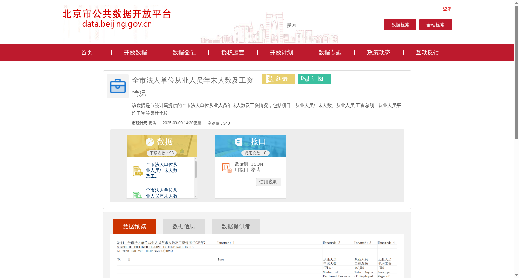The width and height of the screenshot is (519, 278).
Task: Subscribe using the 订阅 button
Action: 314,79
